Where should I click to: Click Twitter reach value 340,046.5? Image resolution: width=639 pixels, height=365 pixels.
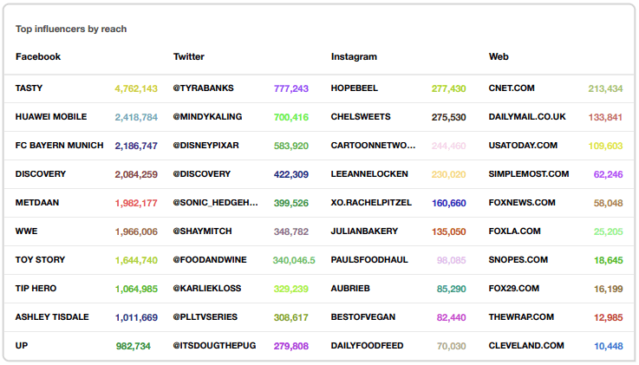(x=294, y=260)
